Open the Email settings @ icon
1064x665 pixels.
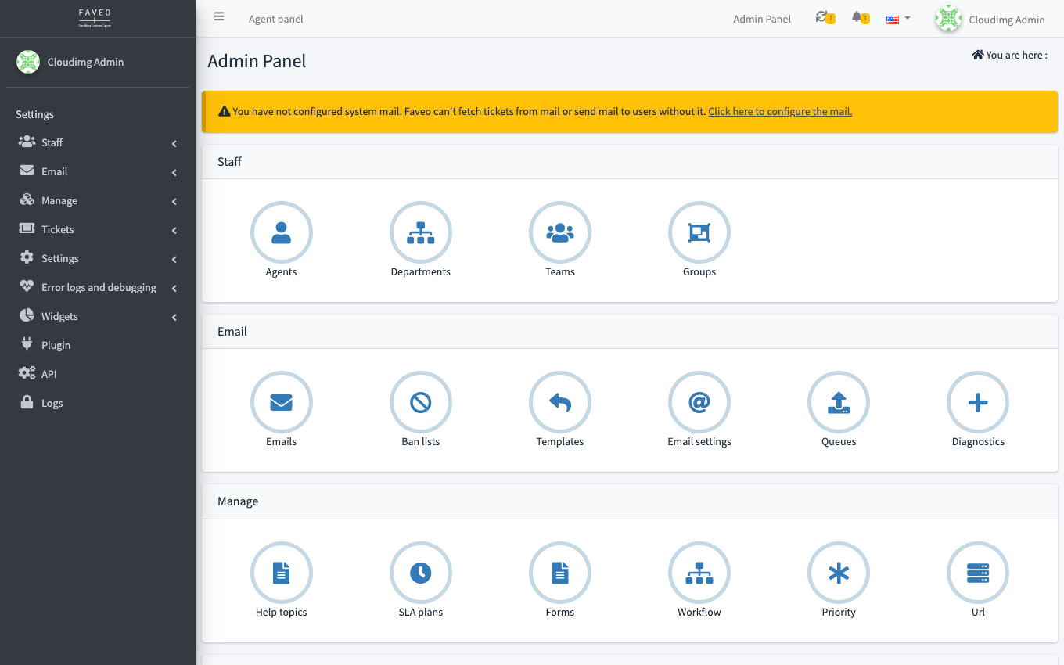[x=699, y=402]
